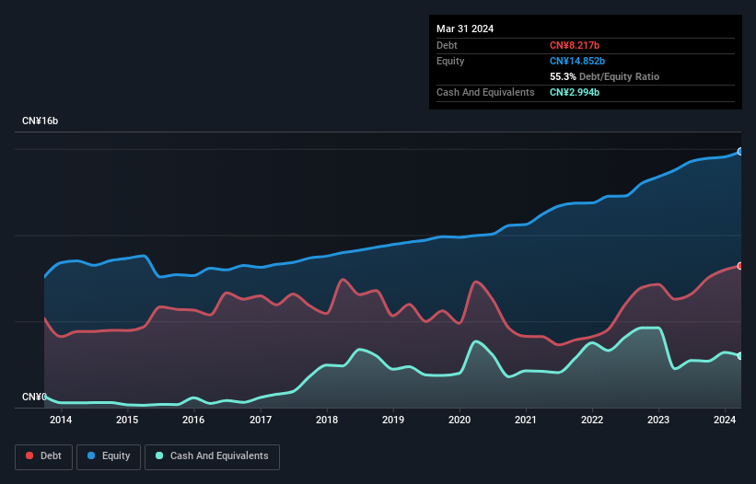756x484 pixels.
Task: Click the Cash value CN¥2.994b
Action: coord(575,92)
